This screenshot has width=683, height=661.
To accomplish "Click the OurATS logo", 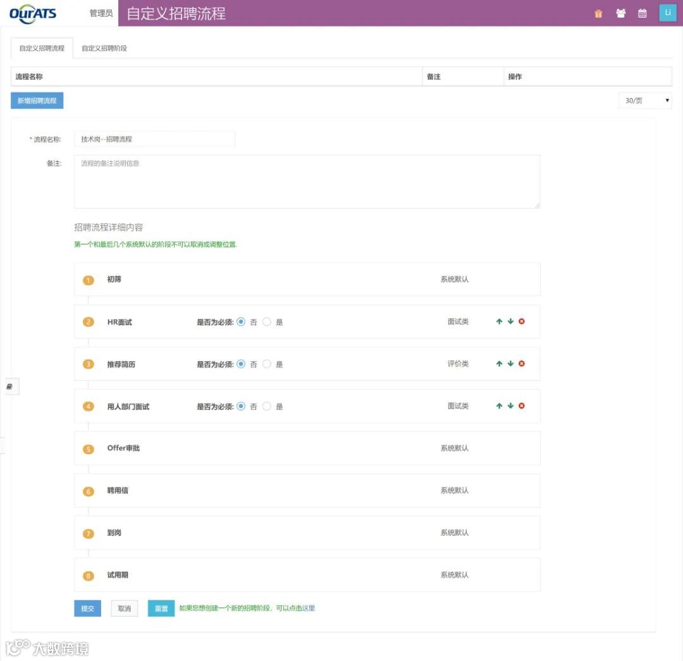I will coord(33,13).
